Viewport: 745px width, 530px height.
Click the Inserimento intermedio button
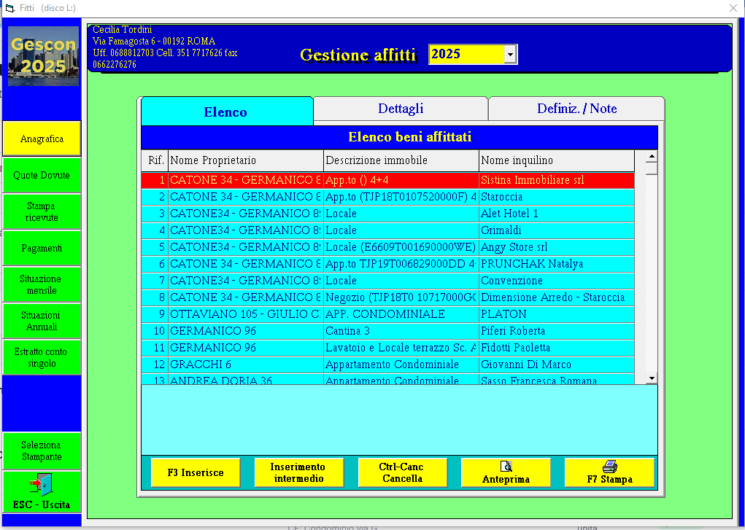(x=299, y=472)
